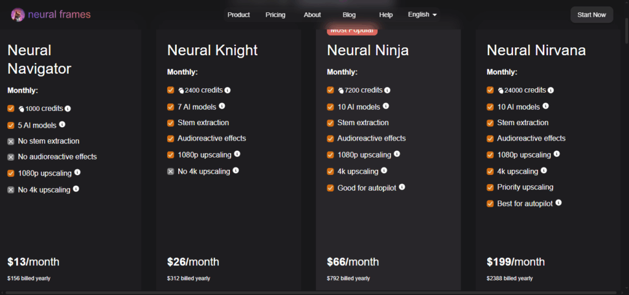Click the Monthly heading under Neural Knight
The height and width of the screenshot is (295, 629).
(182, 72)
